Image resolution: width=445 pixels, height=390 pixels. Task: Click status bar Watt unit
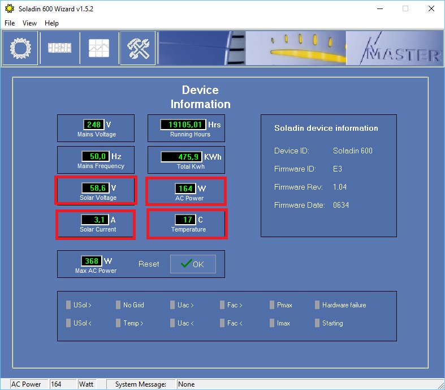click(87, 384)
